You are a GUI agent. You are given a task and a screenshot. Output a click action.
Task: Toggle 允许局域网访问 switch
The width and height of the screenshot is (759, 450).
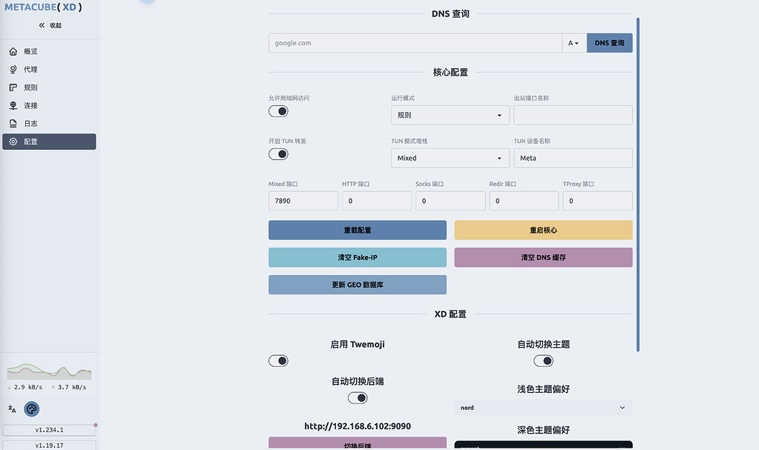(x=278, y=111)
